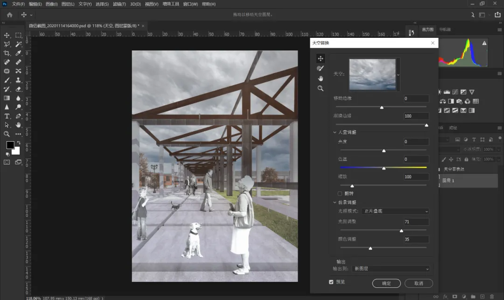This screenshot has width=504, height=300.
Task: Click the 色温 color temperature slider
Action: [x=383, y=168]
